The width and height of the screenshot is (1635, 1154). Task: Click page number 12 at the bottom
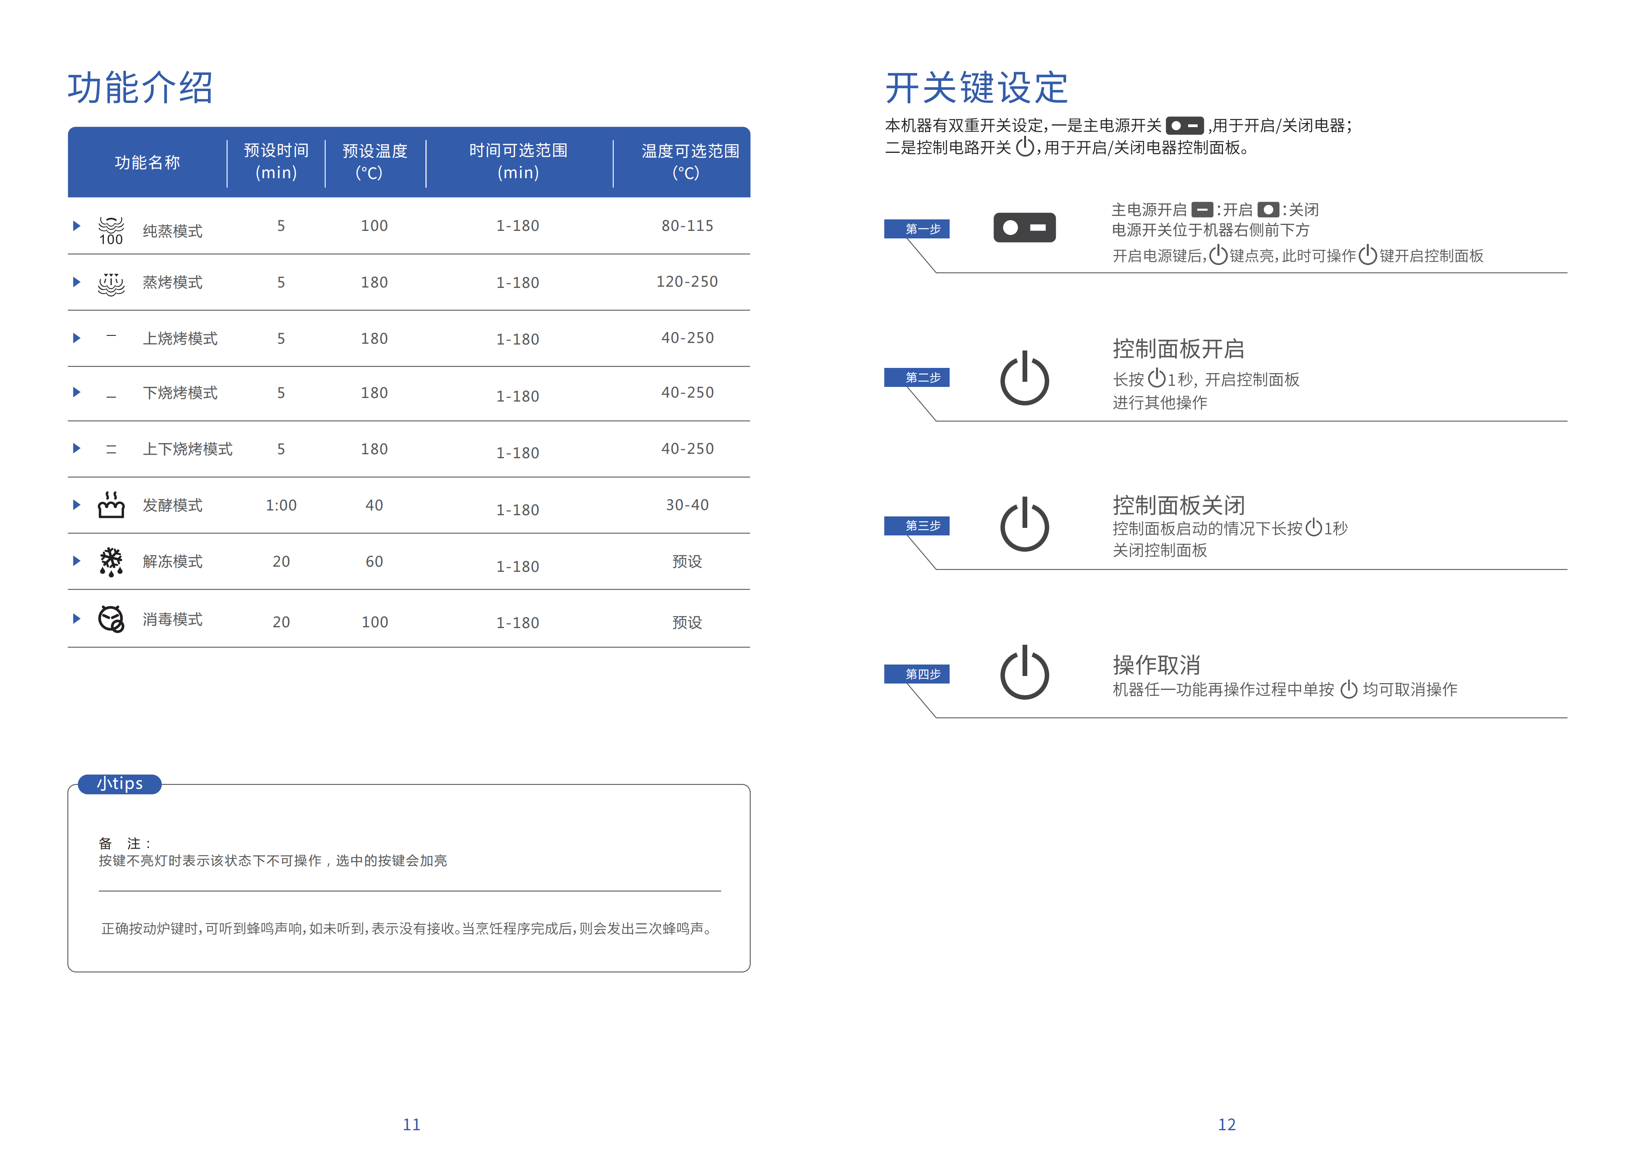(1226, 1124)
